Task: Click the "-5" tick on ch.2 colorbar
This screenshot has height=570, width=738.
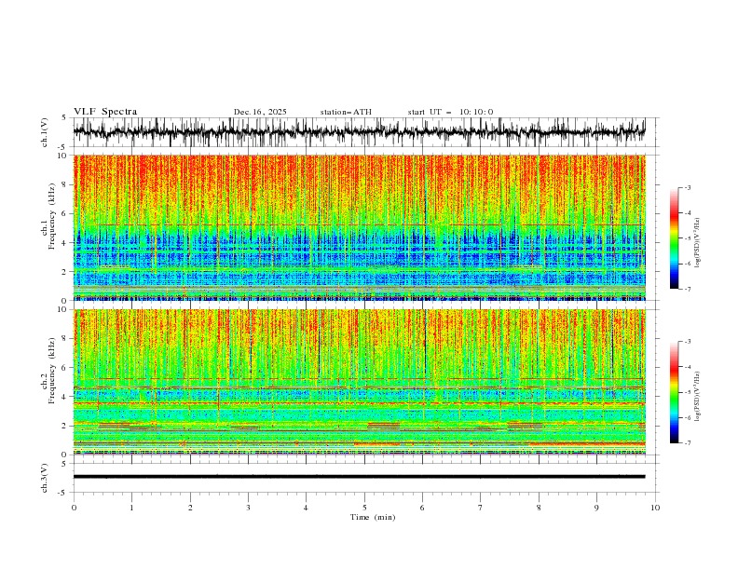Action: (x=687, y=392)
